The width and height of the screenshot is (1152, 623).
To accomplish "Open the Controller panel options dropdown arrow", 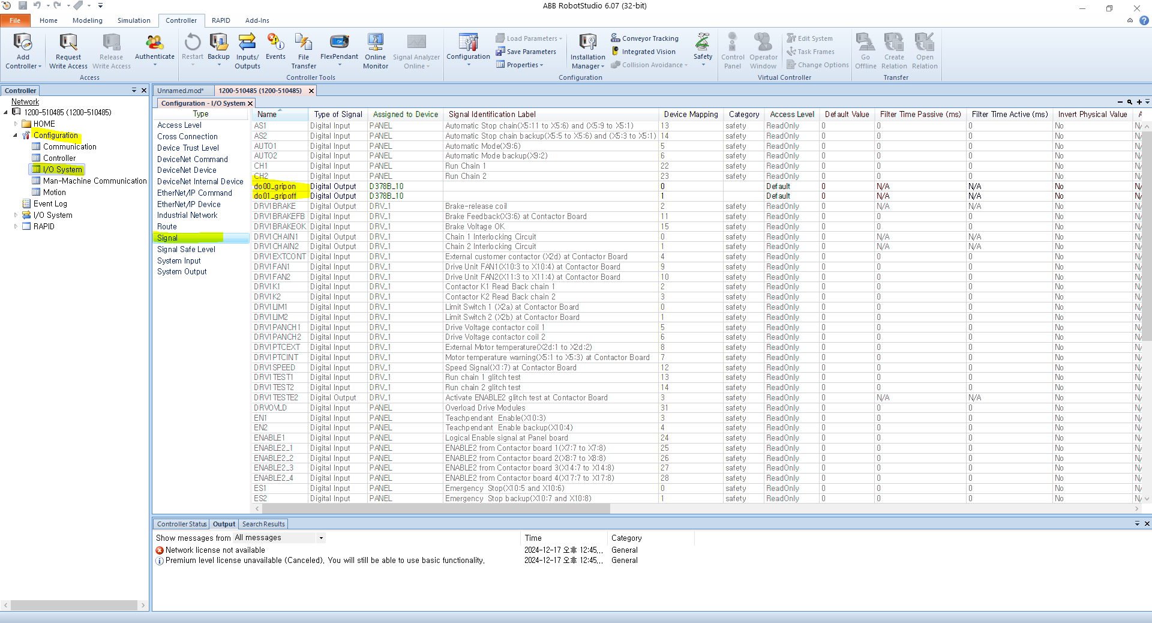I will point(134,90).
